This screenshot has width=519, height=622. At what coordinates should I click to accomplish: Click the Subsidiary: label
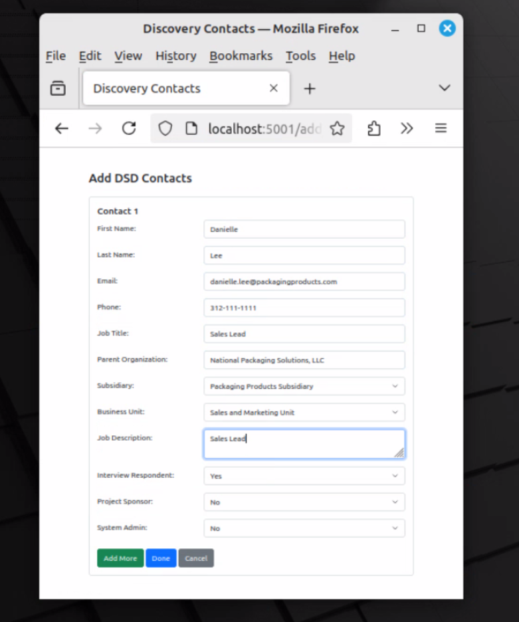pyautogui.click(x=116, y=385)
